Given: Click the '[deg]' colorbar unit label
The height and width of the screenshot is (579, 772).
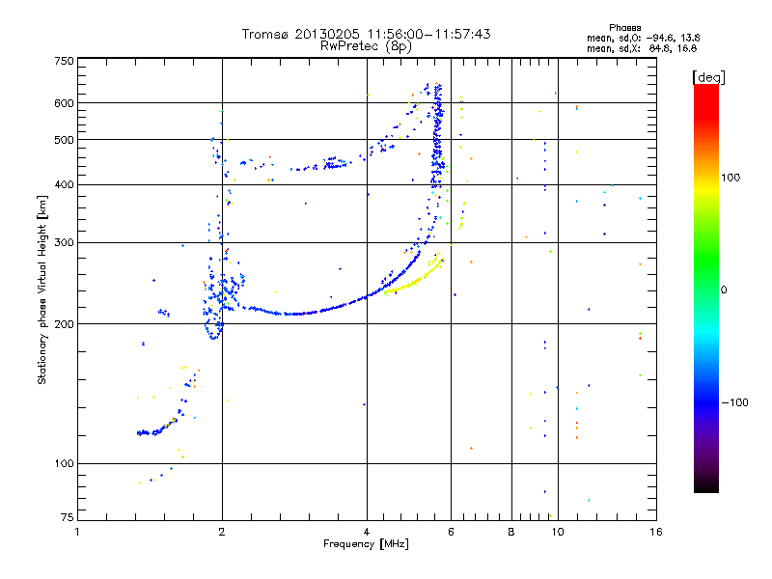Looking at the screenshot, I should point(708,77).
